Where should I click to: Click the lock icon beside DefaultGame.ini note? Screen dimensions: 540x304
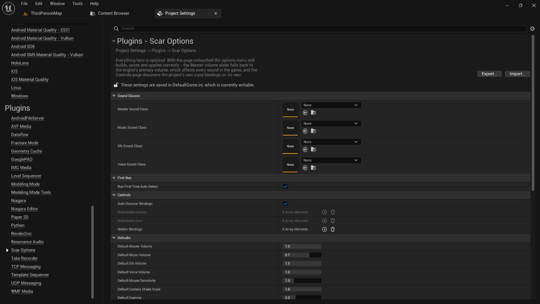[x=116, y=85]
